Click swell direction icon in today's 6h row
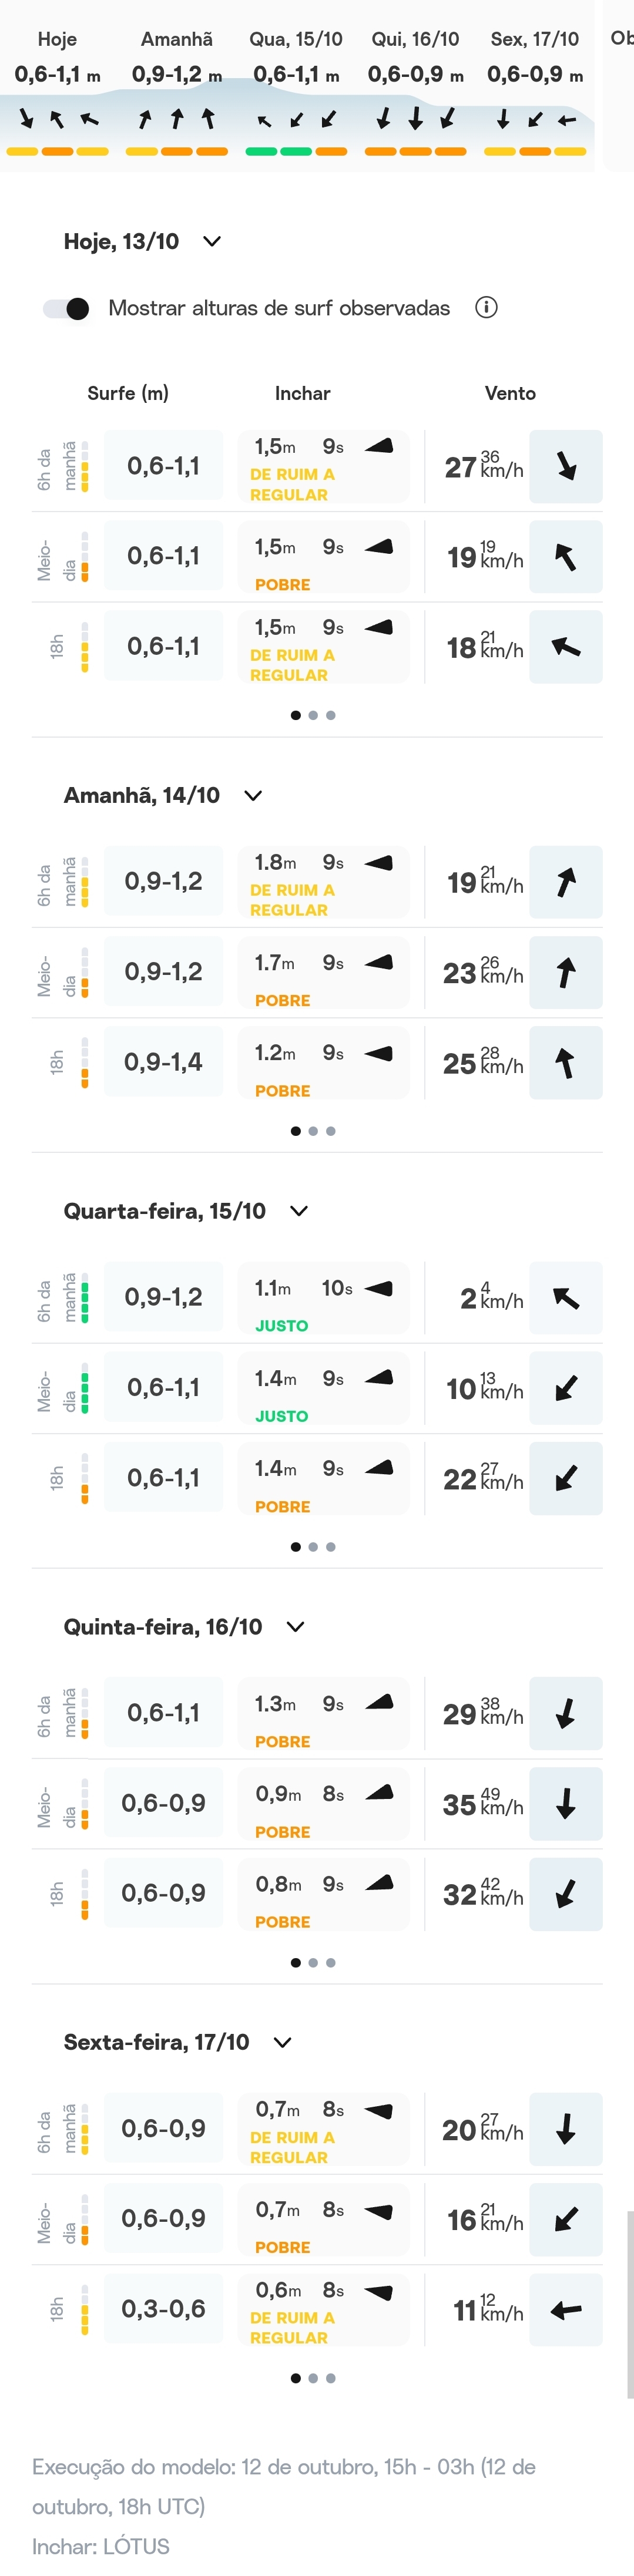The image size is (634, 2576). pos(379,446)
